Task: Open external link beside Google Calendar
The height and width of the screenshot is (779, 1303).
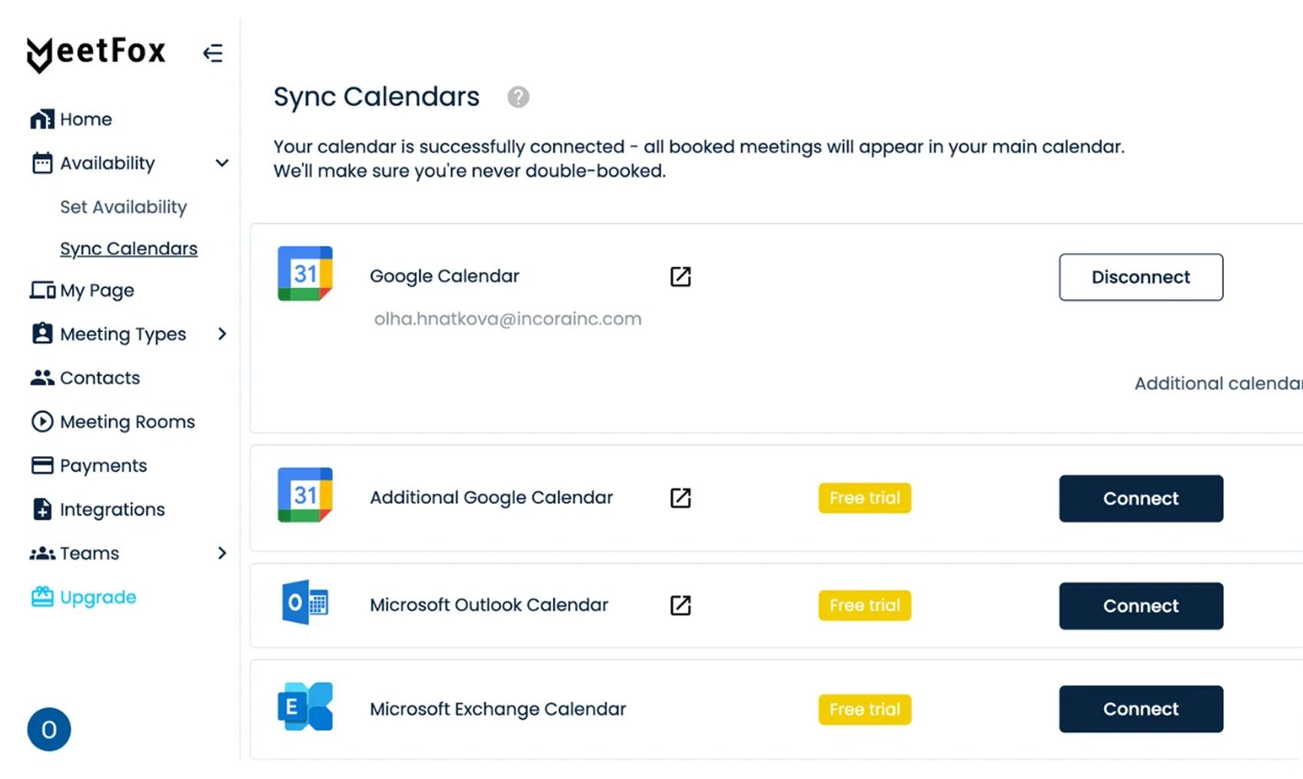Action: pyautogui.click(x=680, y=277)
